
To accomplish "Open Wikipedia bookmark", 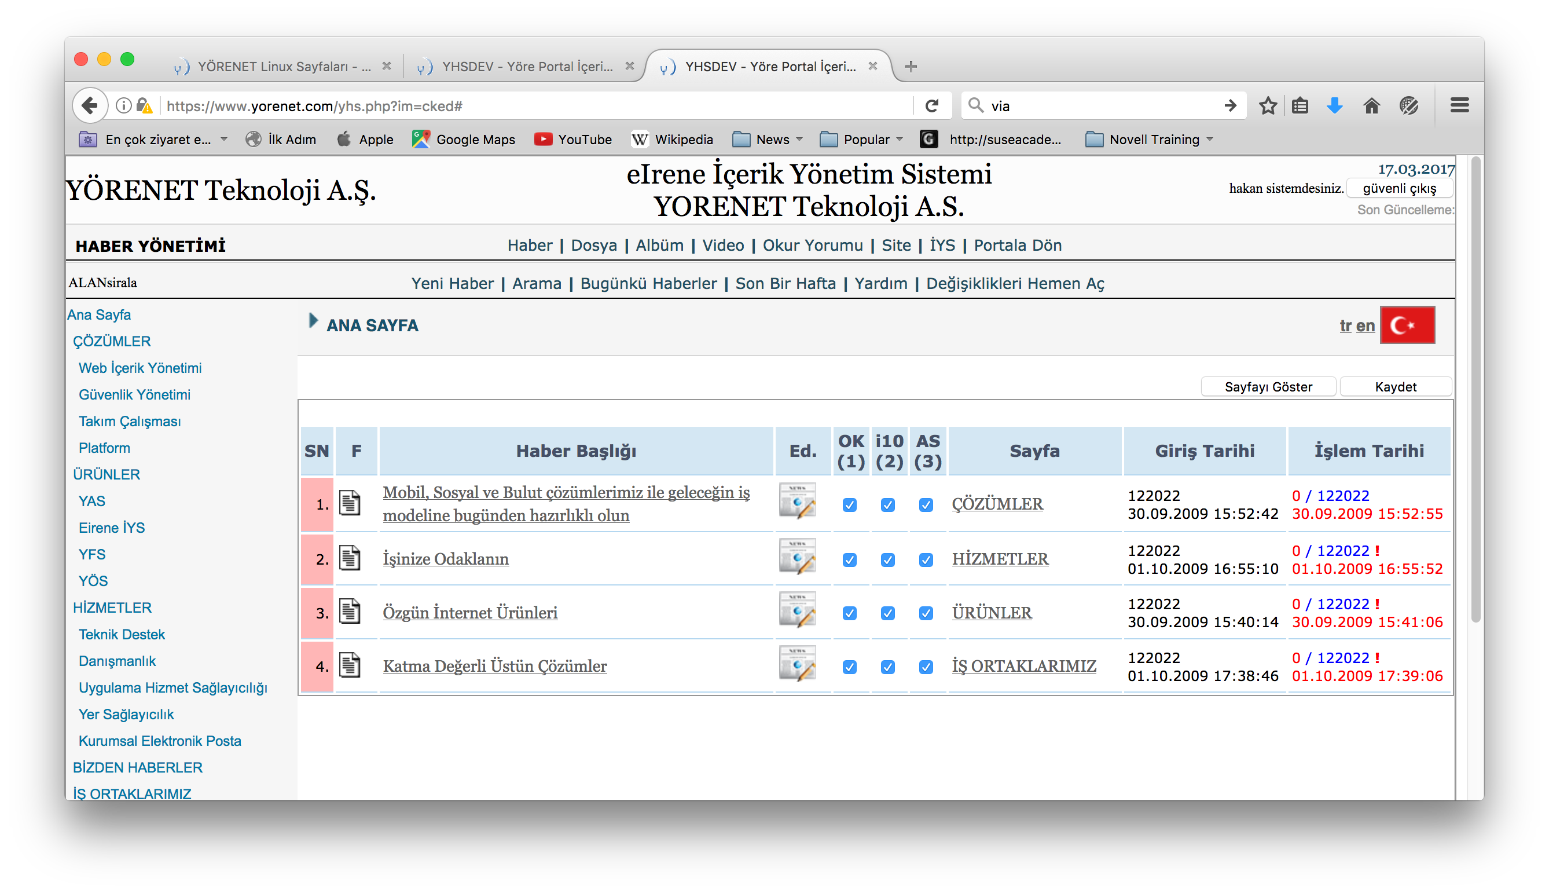I will pyautogui.click(x=673, y=139).
